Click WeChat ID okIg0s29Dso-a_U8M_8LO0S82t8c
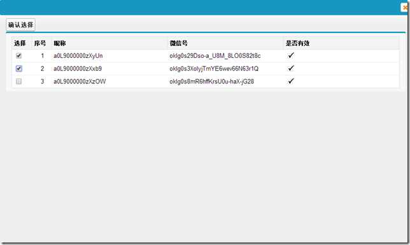The width and height of the screenshot is (410, 245). coord(215,56)
